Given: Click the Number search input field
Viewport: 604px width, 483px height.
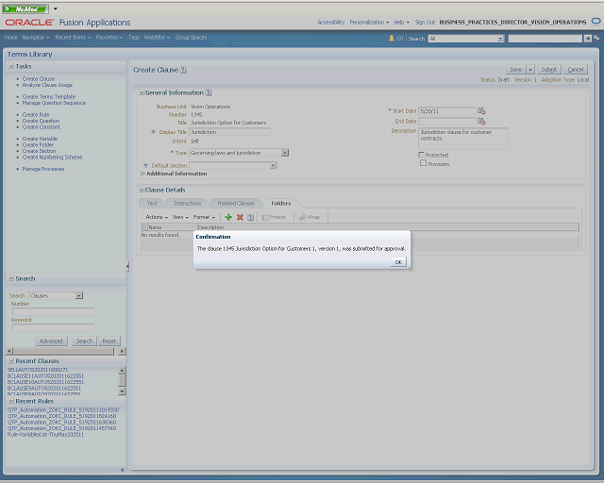Looking at the screenshot, I should pos(53,312).
